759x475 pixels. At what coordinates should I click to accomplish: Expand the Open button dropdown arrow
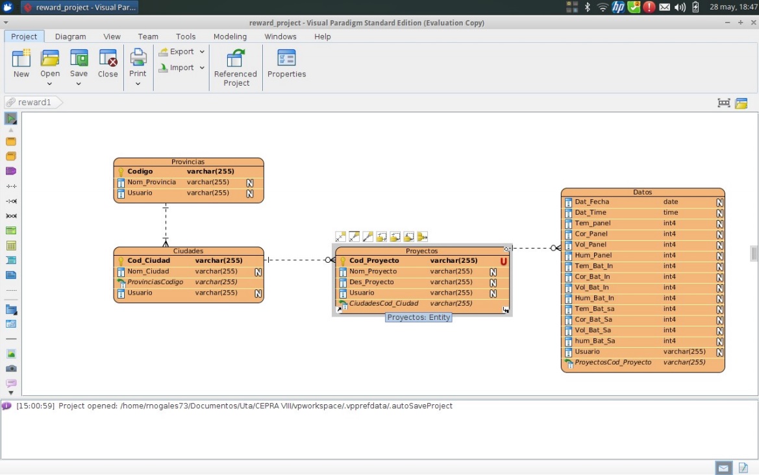(x=50, y=83)
